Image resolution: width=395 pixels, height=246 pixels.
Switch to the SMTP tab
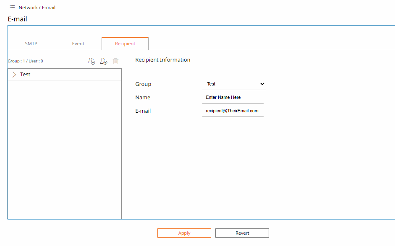(x=31, y=43)
